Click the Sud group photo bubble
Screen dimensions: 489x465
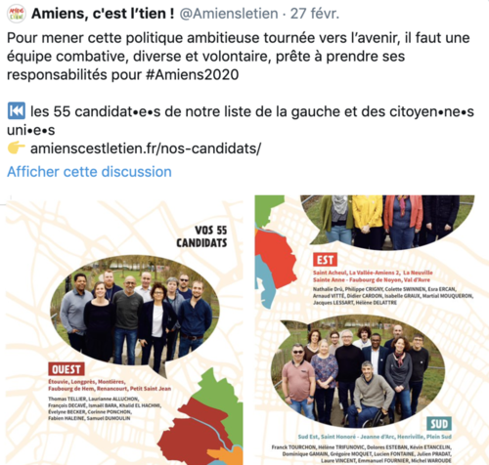coord(358,371)
